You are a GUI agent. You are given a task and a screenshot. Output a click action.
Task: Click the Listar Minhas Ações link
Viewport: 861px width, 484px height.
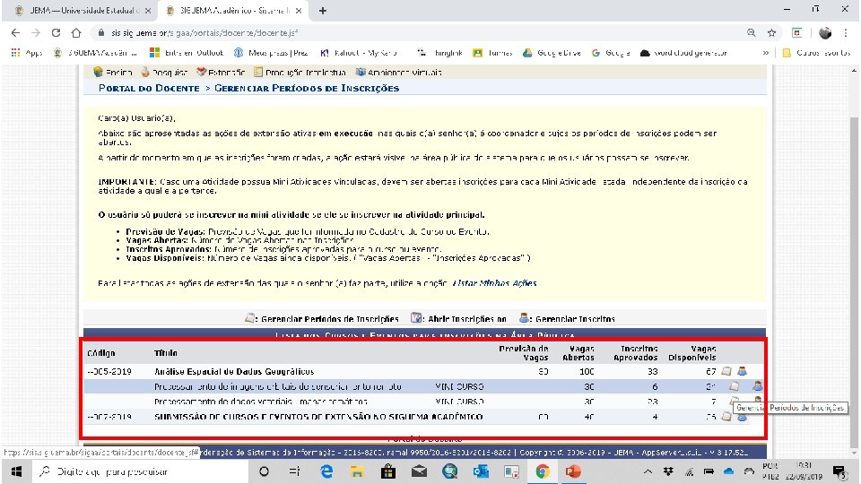point(494,283)
